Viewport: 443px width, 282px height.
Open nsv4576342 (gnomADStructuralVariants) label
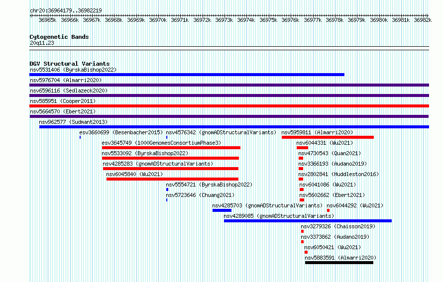[x=221, y=132]
